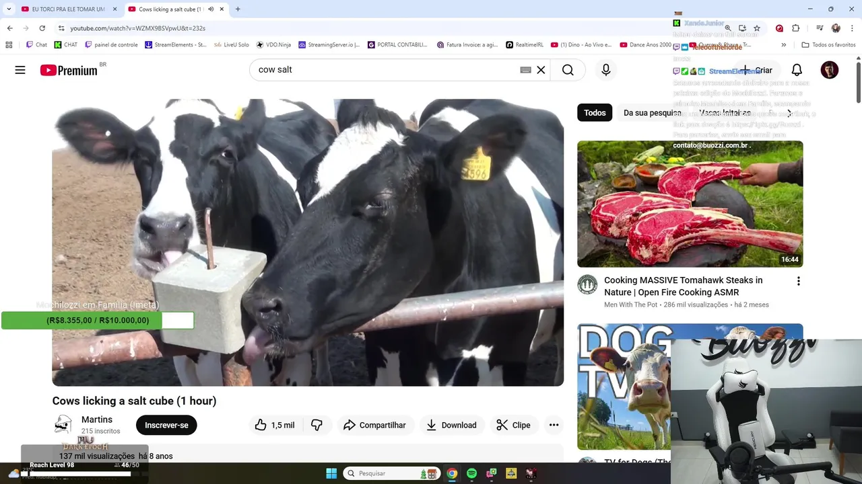The width and height of the screenshot is (862, 484).
Task: Subscribe with the Inscrever-se button
Action: (x=166, y=425)
